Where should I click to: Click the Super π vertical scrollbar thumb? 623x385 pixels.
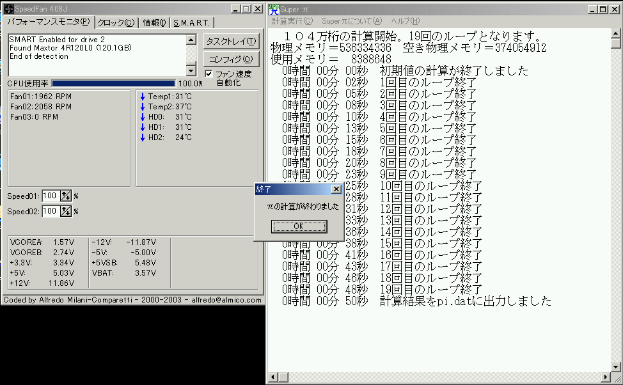pos(616,43)
